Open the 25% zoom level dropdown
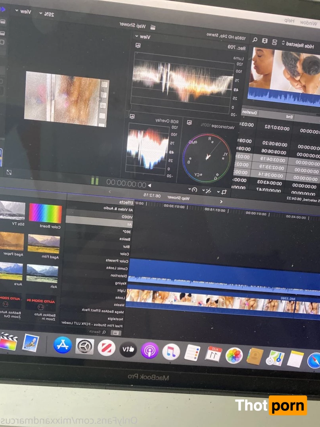Image resolution: width=320 pixels, height=427 pixels. (47, 14)
